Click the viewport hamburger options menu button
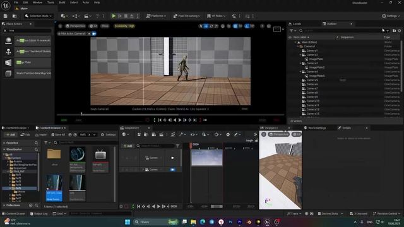Viewport: 404px width, 227px height. [x=60, y=26]
